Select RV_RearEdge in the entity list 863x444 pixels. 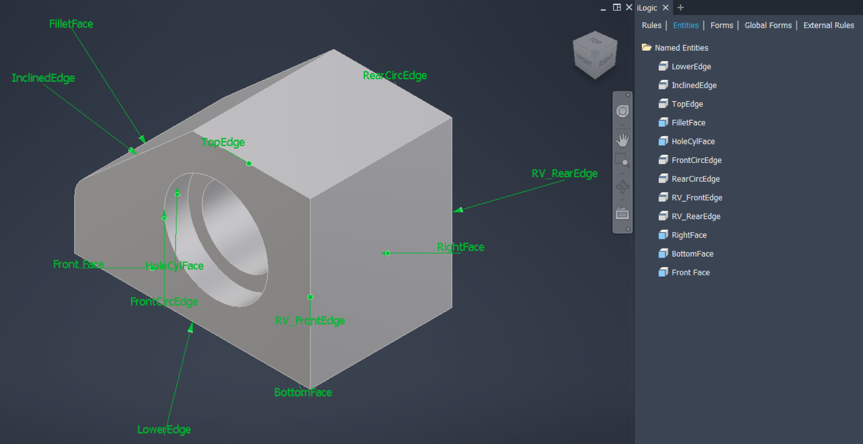point(696,216)
